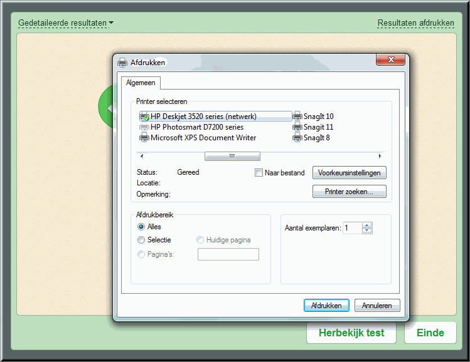The image size is (470, 362).
Task: Select the HP Deskjet 3520 series printer icon
Action: [144, 116]
